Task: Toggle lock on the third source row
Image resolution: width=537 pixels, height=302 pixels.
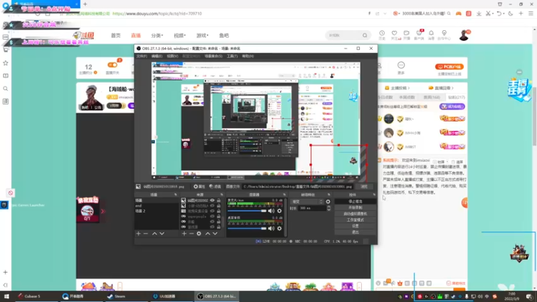Action: [x=219, y=211]
